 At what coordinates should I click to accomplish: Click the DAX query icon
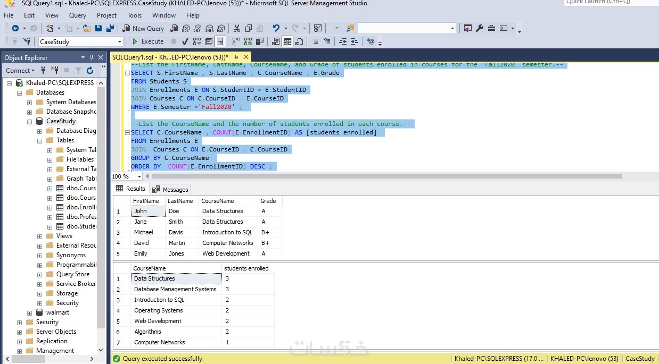tap(220, 28)
